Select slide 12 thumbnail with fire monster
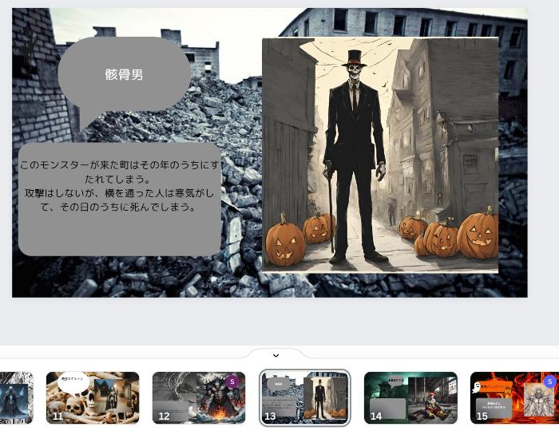559x431 pixels. click(x=199, y=397)
